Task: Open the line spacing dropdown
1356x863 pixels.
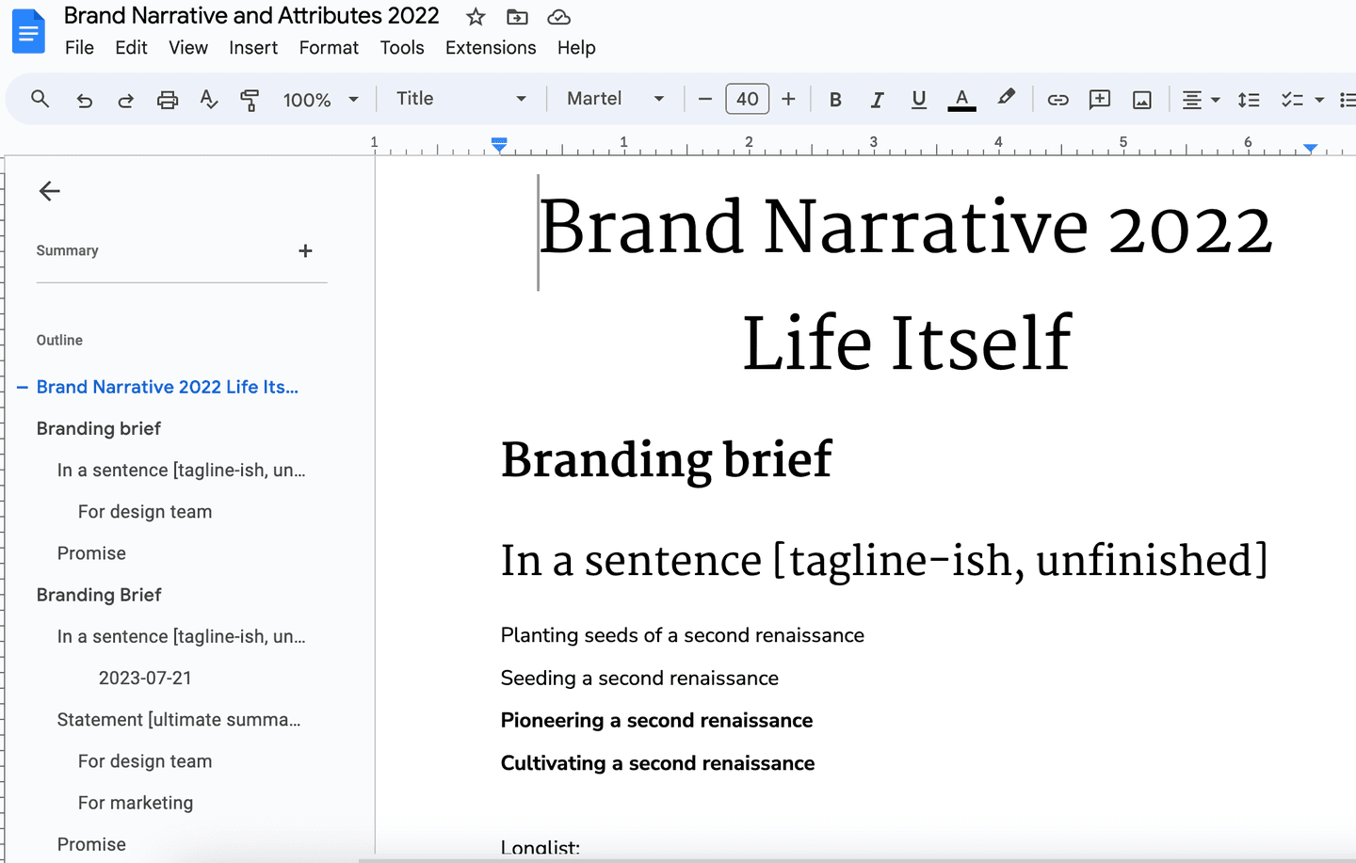Action: (1249, 99)
